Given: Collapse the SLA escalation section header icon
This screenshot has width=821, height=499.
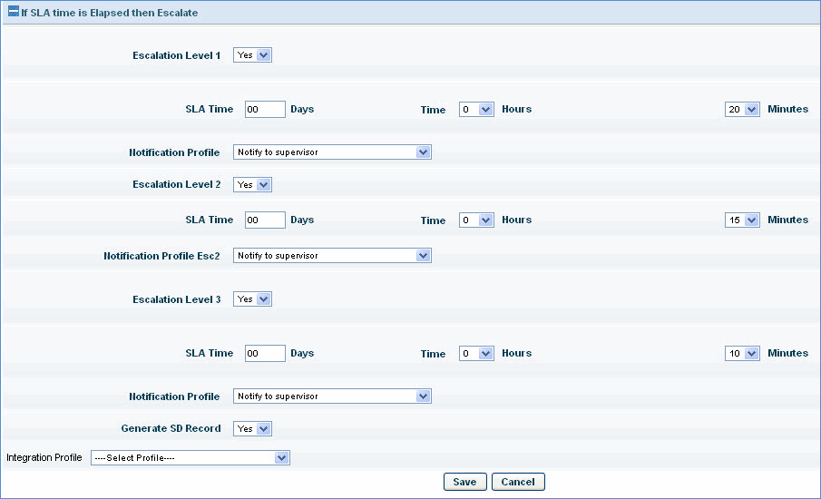Looking at the screenshot, I should pos(13,13).
